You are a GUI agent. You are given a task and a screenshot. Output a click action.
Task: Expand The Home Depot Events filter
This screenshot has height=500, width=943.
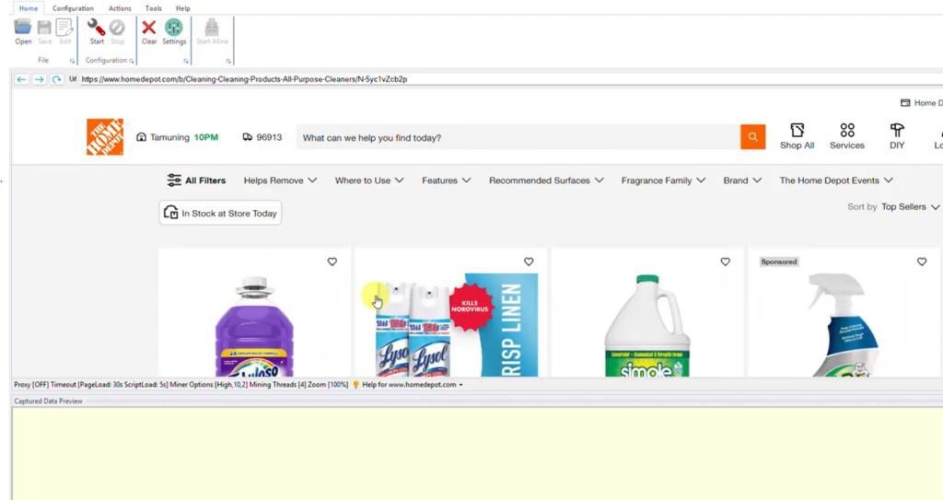[836, 180]
